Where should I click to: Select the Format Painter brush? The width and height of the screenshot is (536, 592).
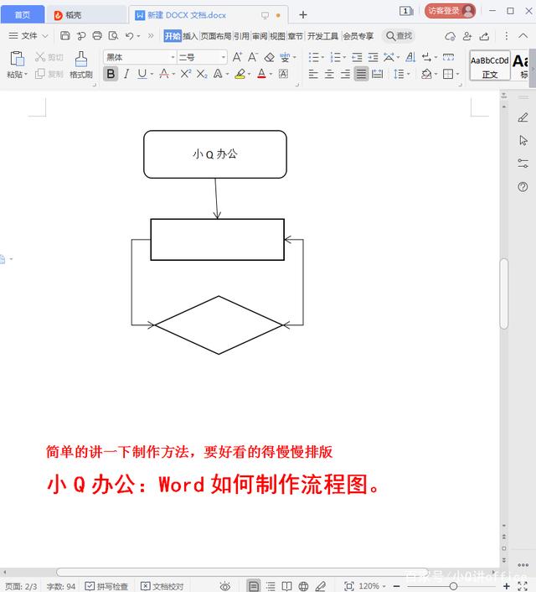[x=81, y=60]
